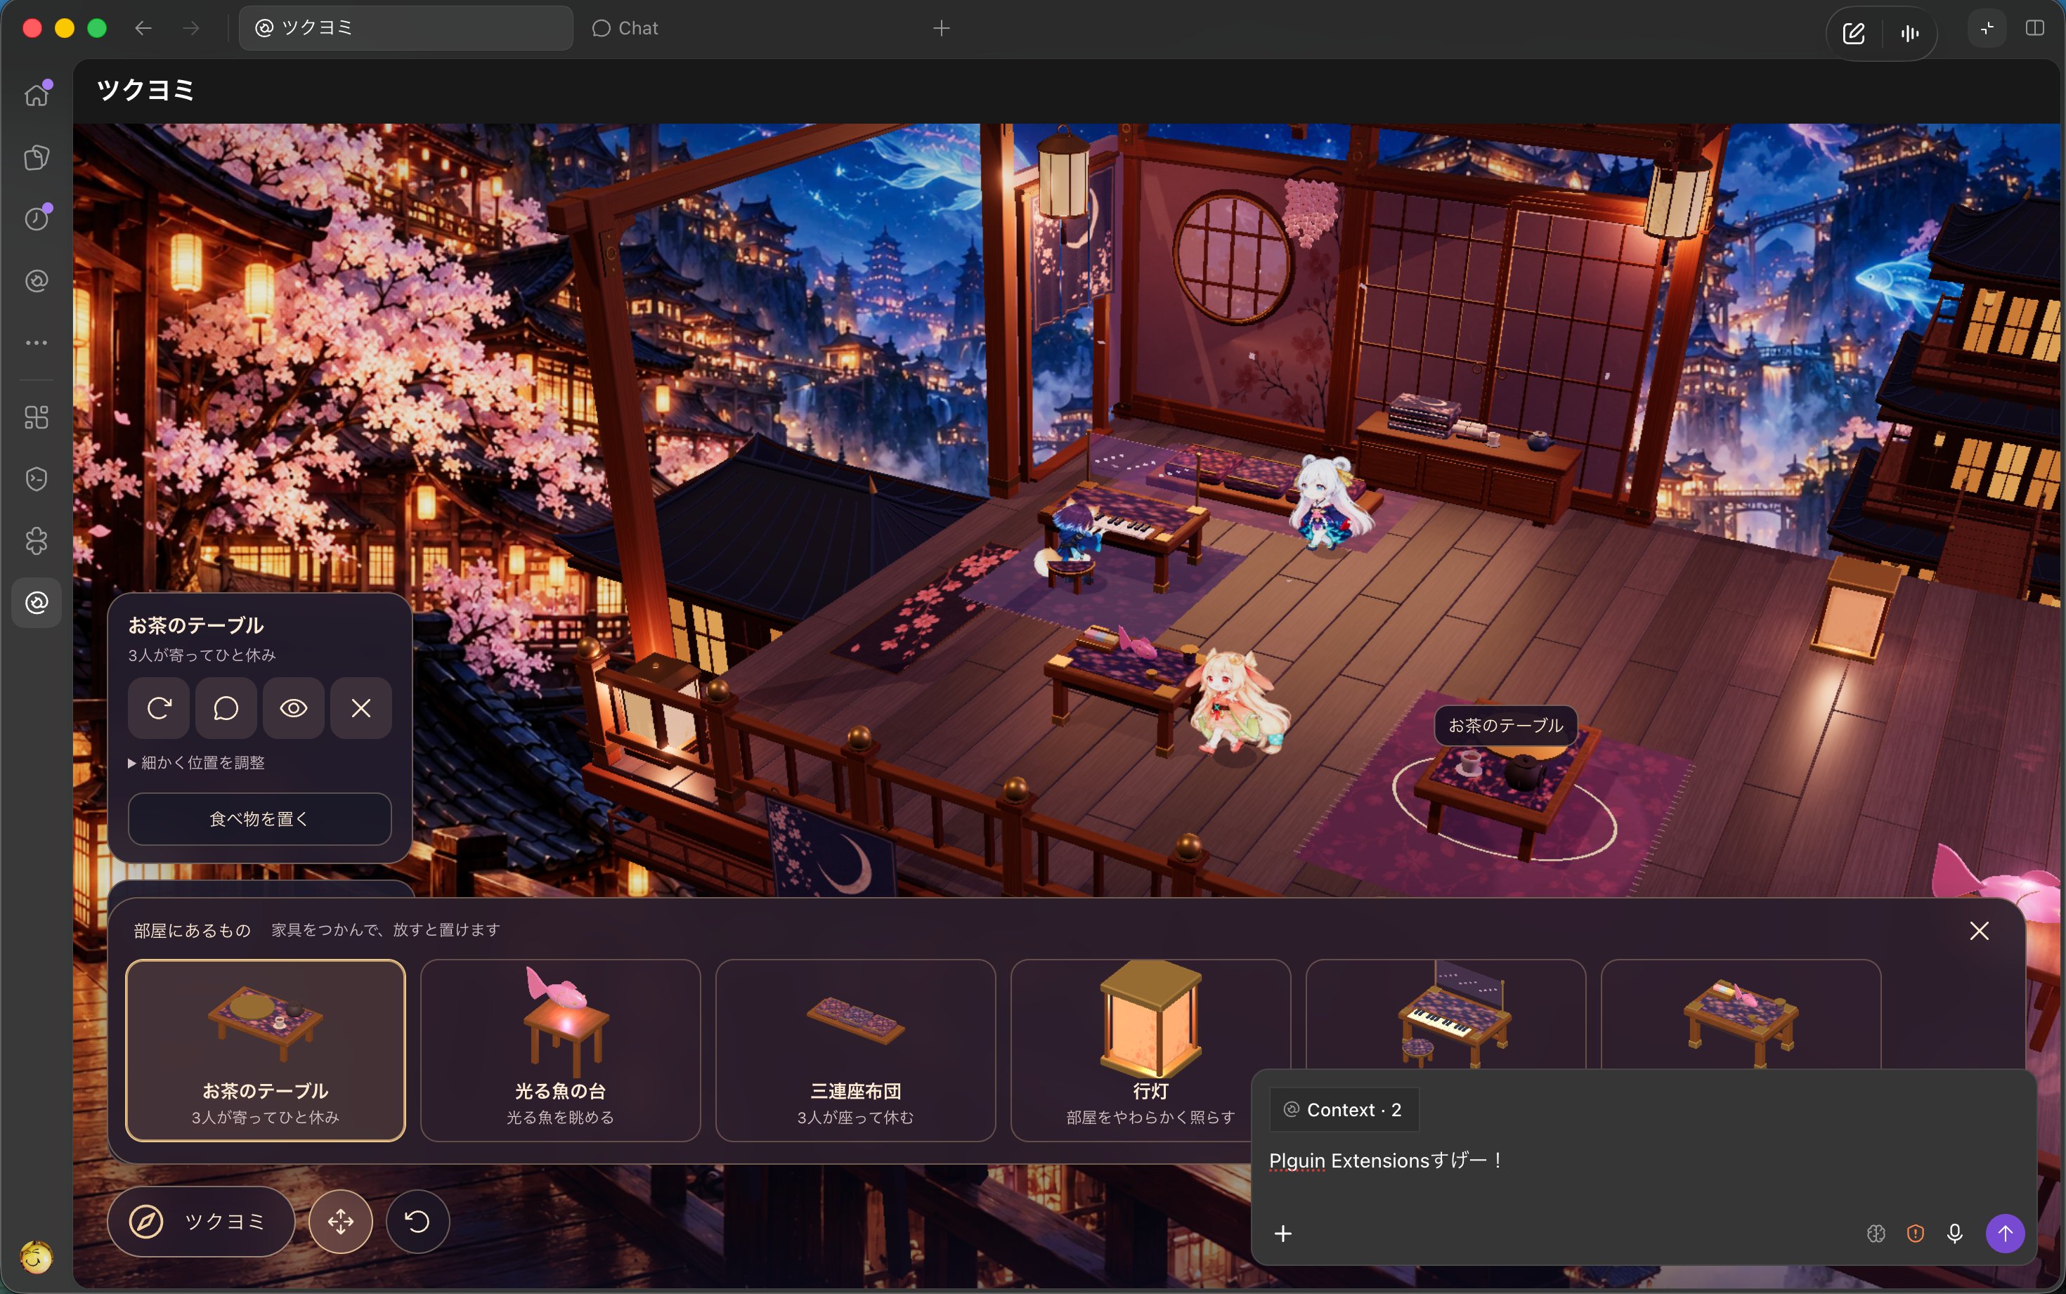Image resolution: width=2066 pixels, height=1294 pixels.
Task: Open the grid apps sidebar icon
Action: (36, 418)
